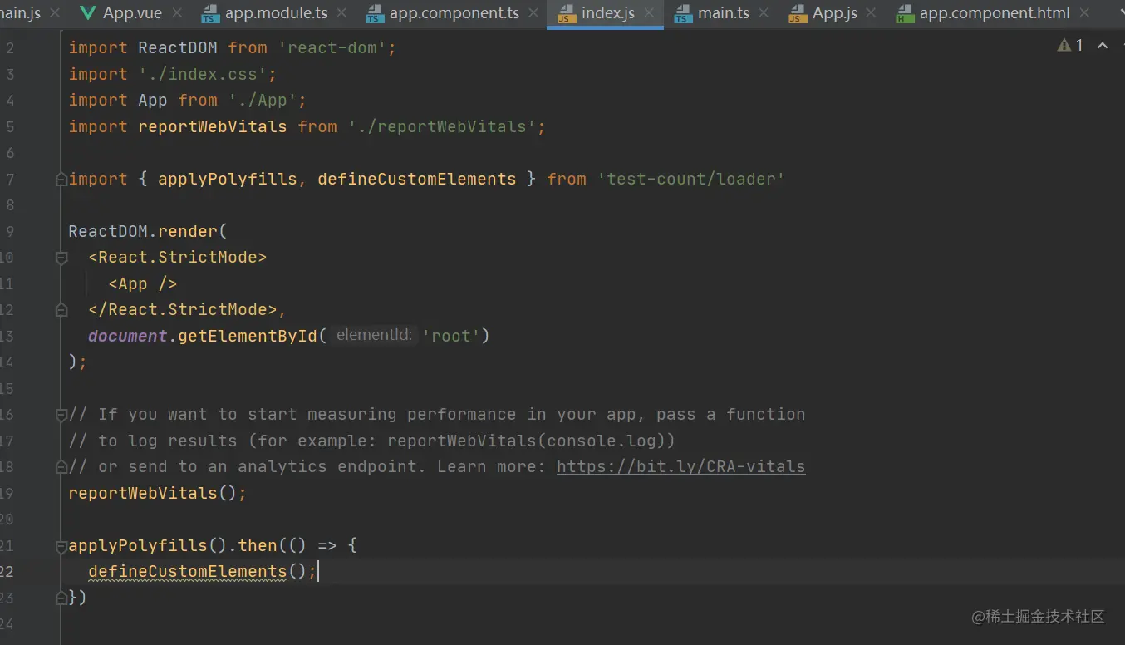Switch to the app.component.html tab

pyautogui.click(x=995, y=13)
